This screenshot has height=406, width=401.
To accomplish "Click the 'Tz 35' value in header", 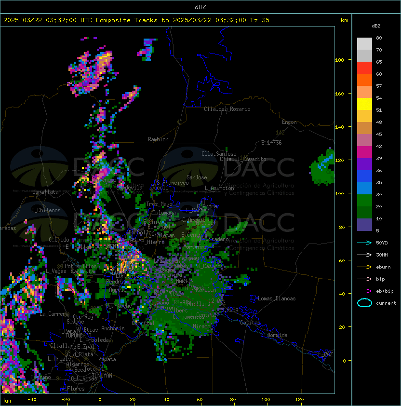I will [260, 20].
